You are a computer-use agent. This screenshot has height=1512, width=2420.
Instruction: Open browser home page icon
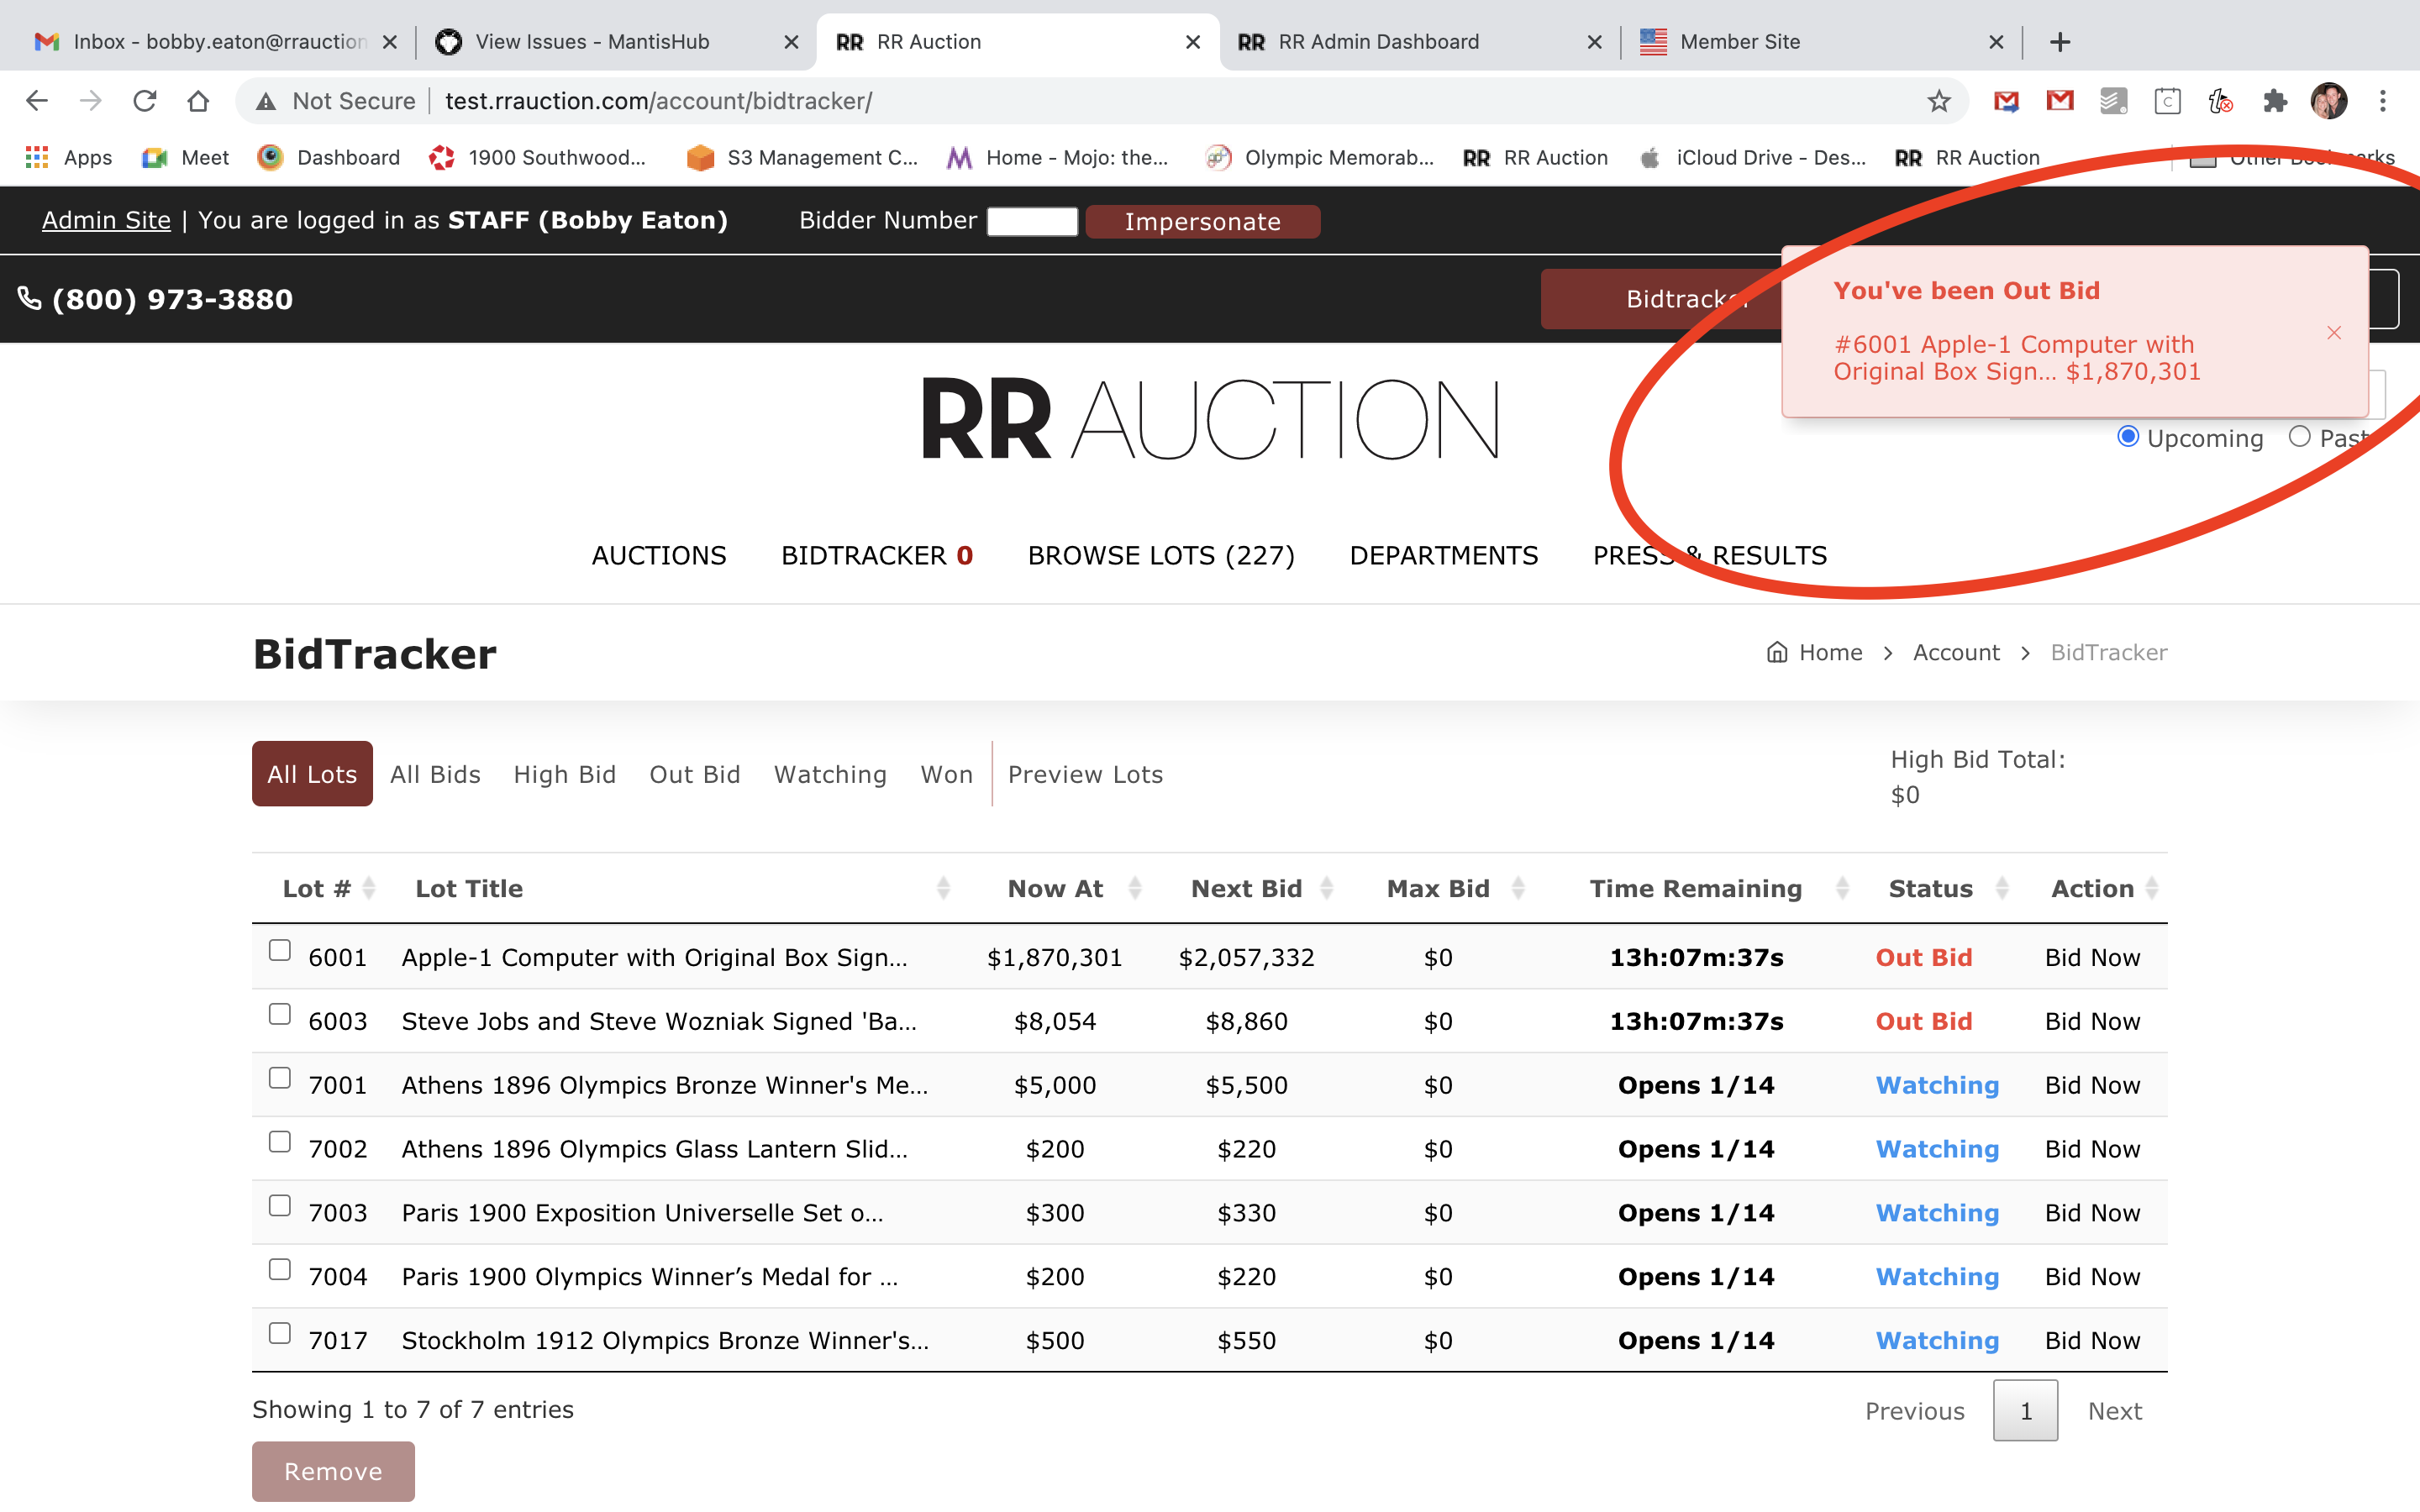[198, 101]
